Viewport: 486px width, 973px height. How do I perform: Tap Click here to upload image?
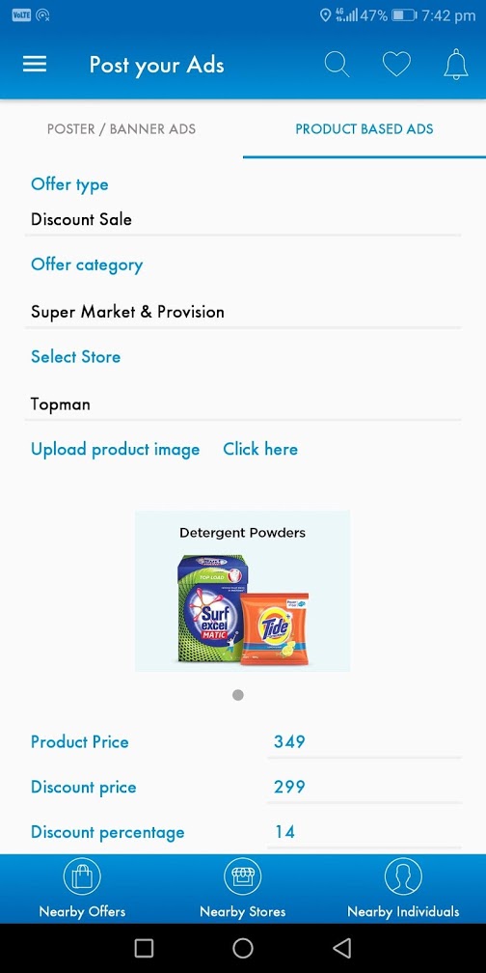[x=260, y=449]
